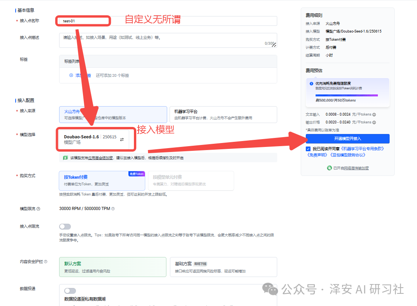Click the 费用预估 heading
417x306 pixels.
(314, 71)
